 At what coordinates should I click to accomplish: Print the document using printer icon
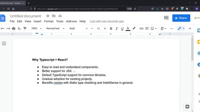point(14,29)
